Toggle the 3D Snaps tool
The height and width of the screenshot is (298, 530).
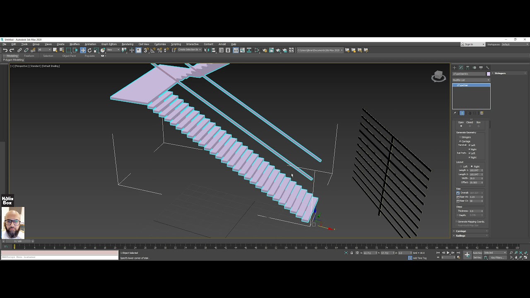(x=146, y=50)
